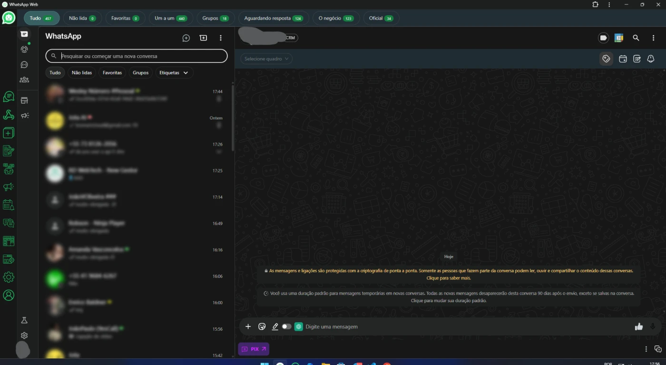The height and width of the screenshot is (365, 666).
Task: Open the green notes pencil icon
Action: point(9,151)
